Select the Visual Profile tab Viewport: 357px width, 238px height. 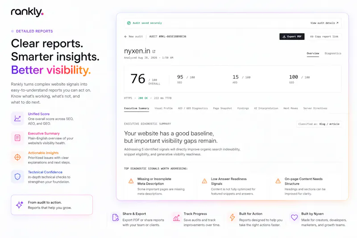pyautogui.click(x=163, y=109)
